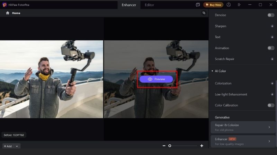Screen dimensions: 277x155
Task: Download the Sharpen model
Action: click(x=272, y=26)
